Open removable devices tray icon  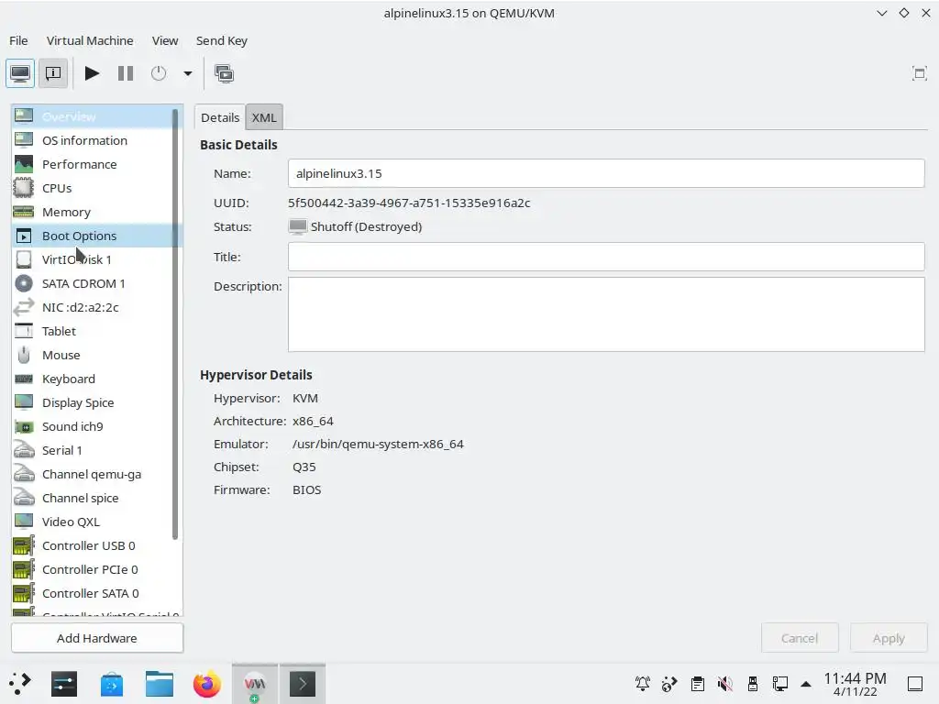753,684
